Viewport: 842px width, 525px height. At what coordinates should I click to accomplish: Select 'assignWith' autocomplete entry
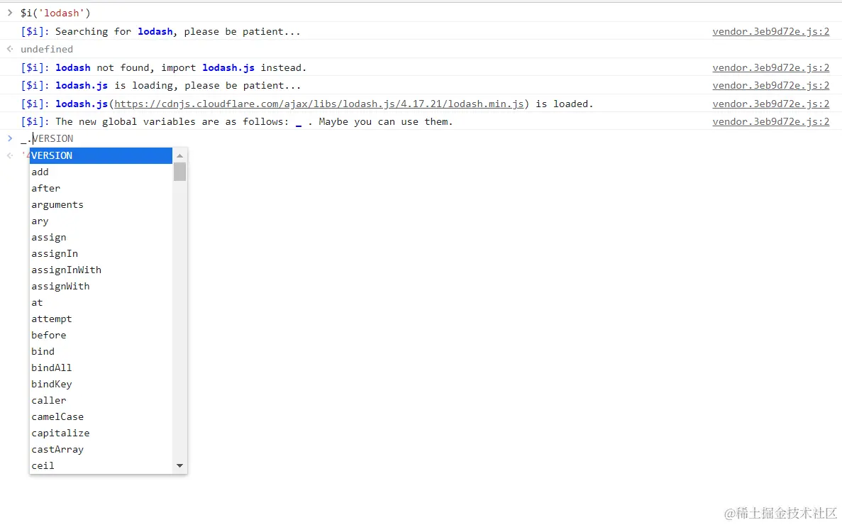tap(101, 287)
